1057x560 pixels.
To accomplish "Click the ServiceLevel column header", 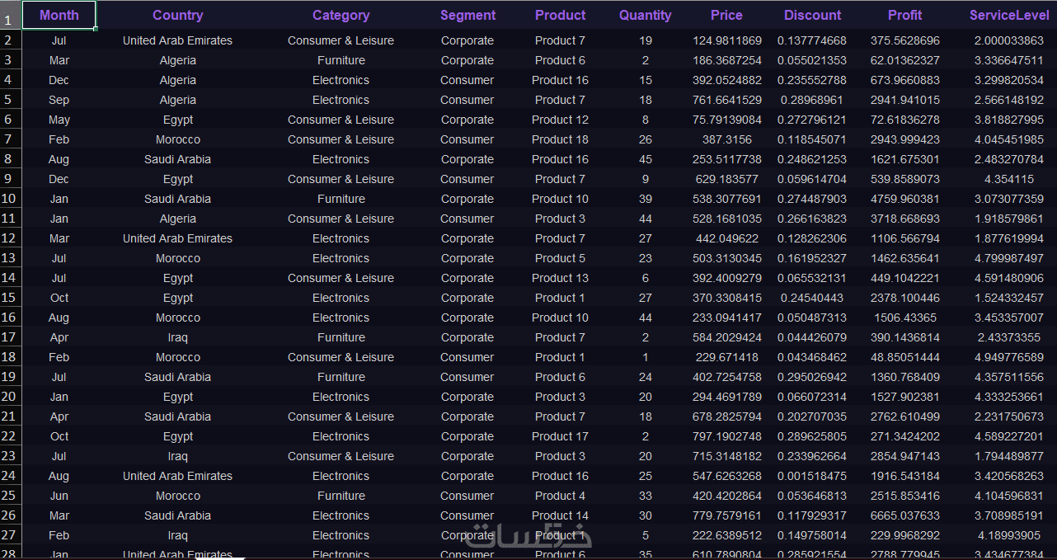I will 1008,15.
